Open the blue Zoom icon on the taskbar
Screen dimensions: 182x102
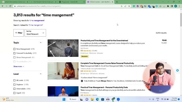118,99
